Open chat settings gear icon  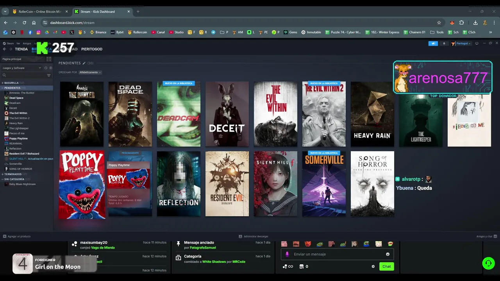373,267
